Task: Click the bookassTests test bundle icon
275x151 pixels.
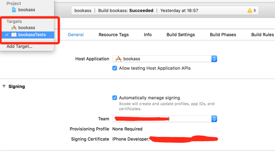Action: click(14, 35)
